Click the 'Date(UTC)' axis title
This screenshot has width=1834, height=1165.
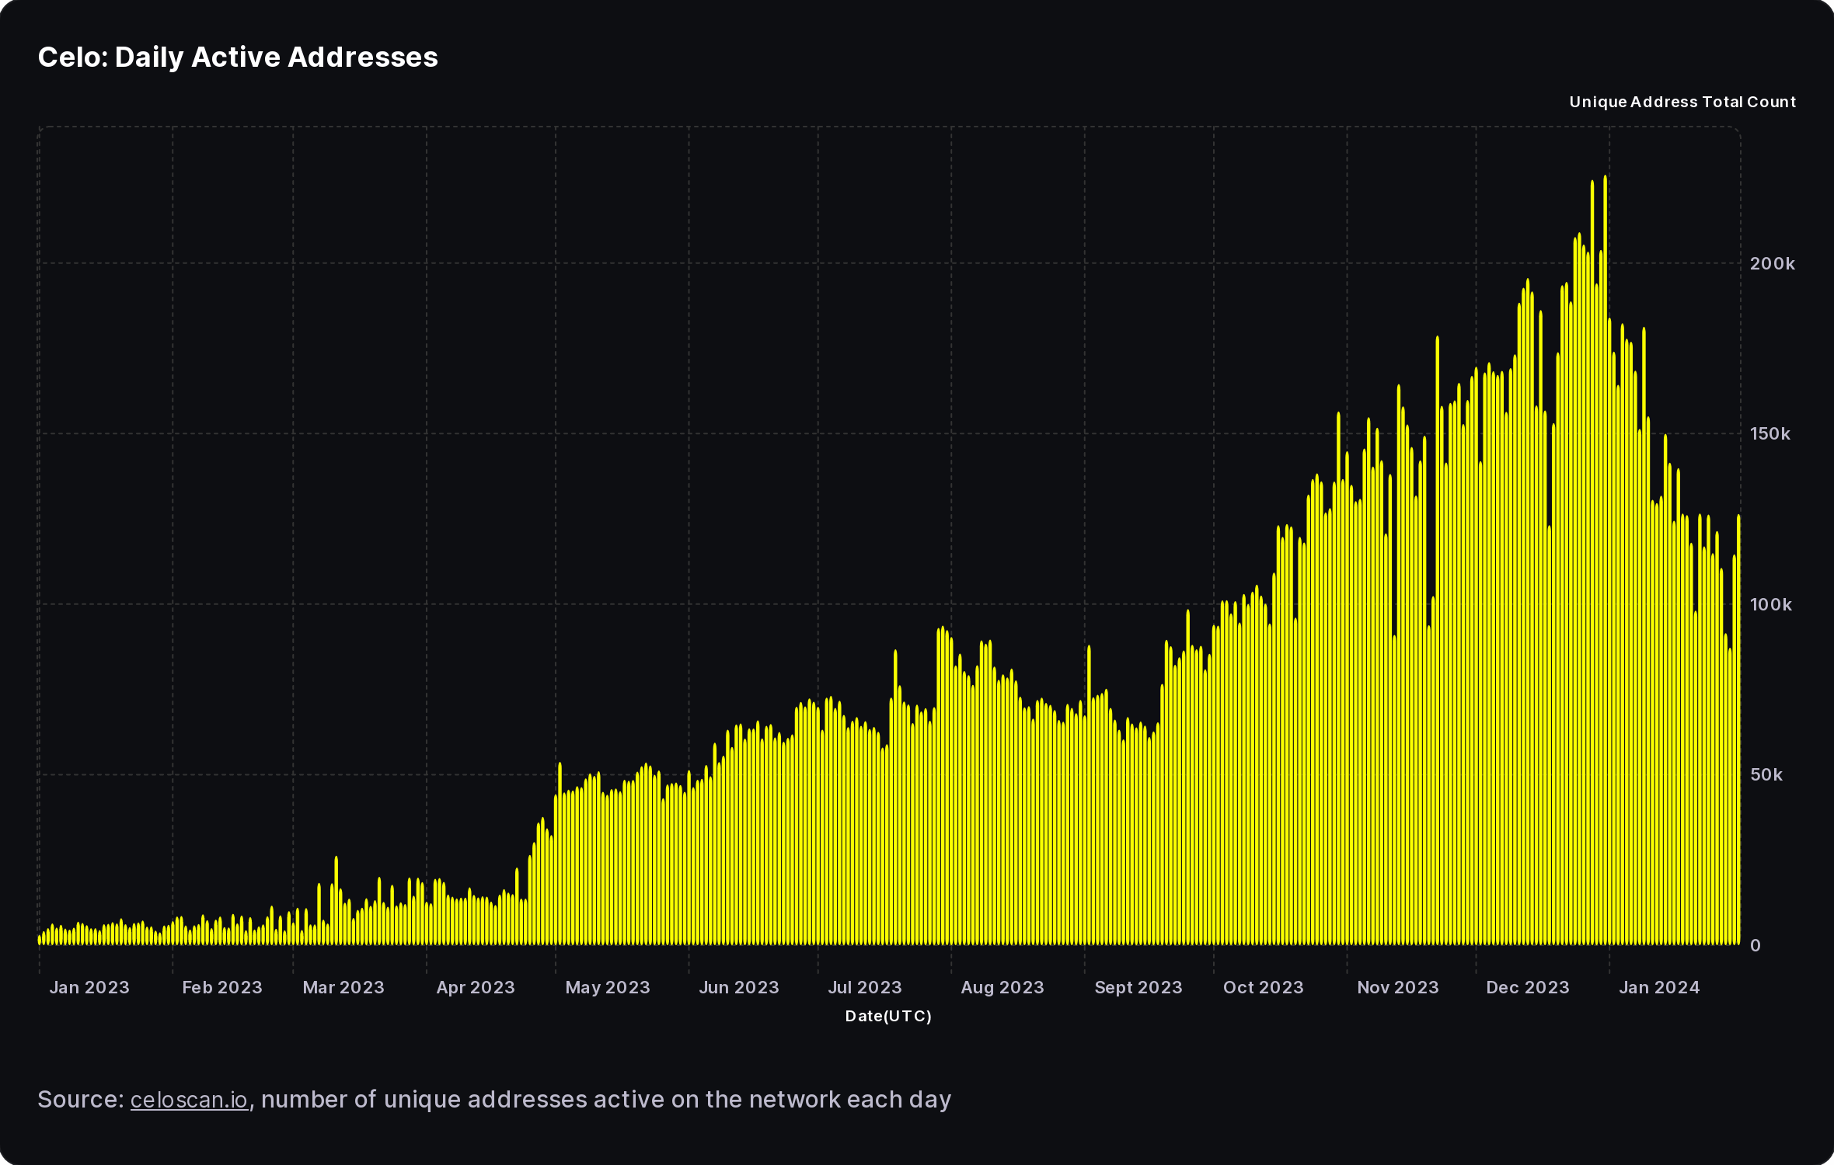pyautogui.click(x=888, y=1016)
